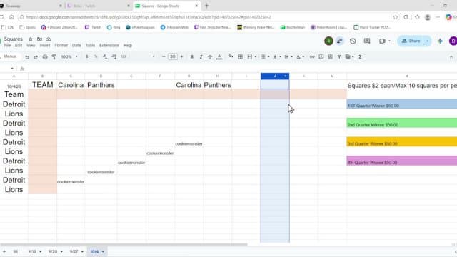Click the Insert comment icon

(321, 57)
